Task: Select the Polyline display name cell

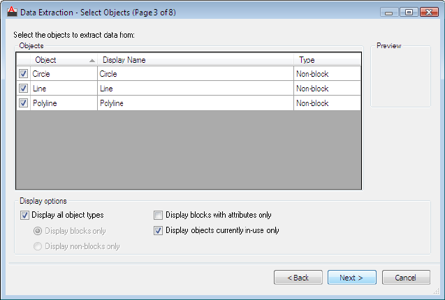Action: pyautogui.click(x=196, y=103)
